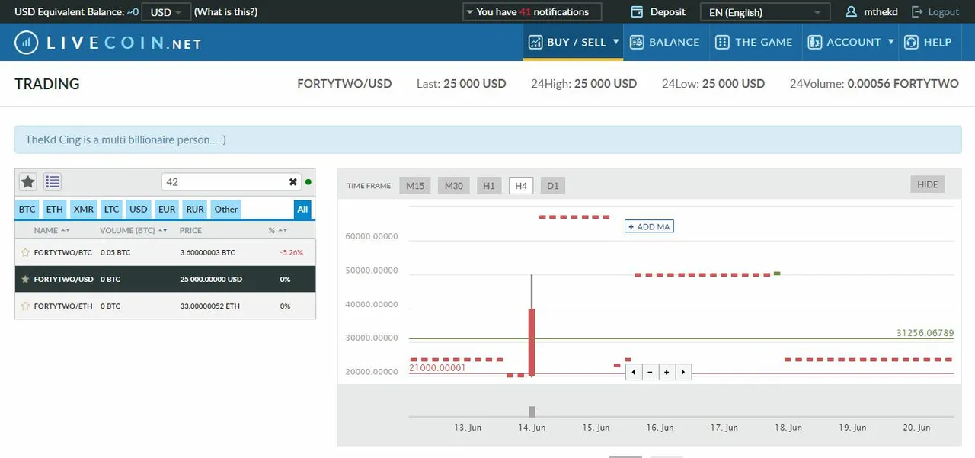
Task: Sort pairs by percent change column
Action: click(x=277, y=230)
